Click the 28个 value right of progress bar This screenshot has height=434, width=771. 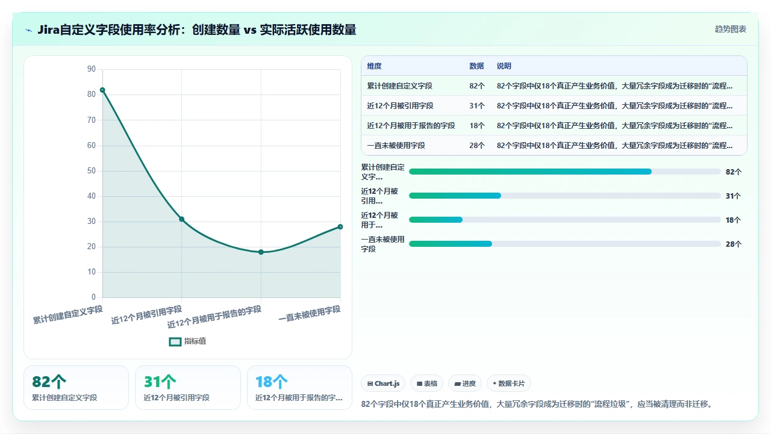[734, 244]
